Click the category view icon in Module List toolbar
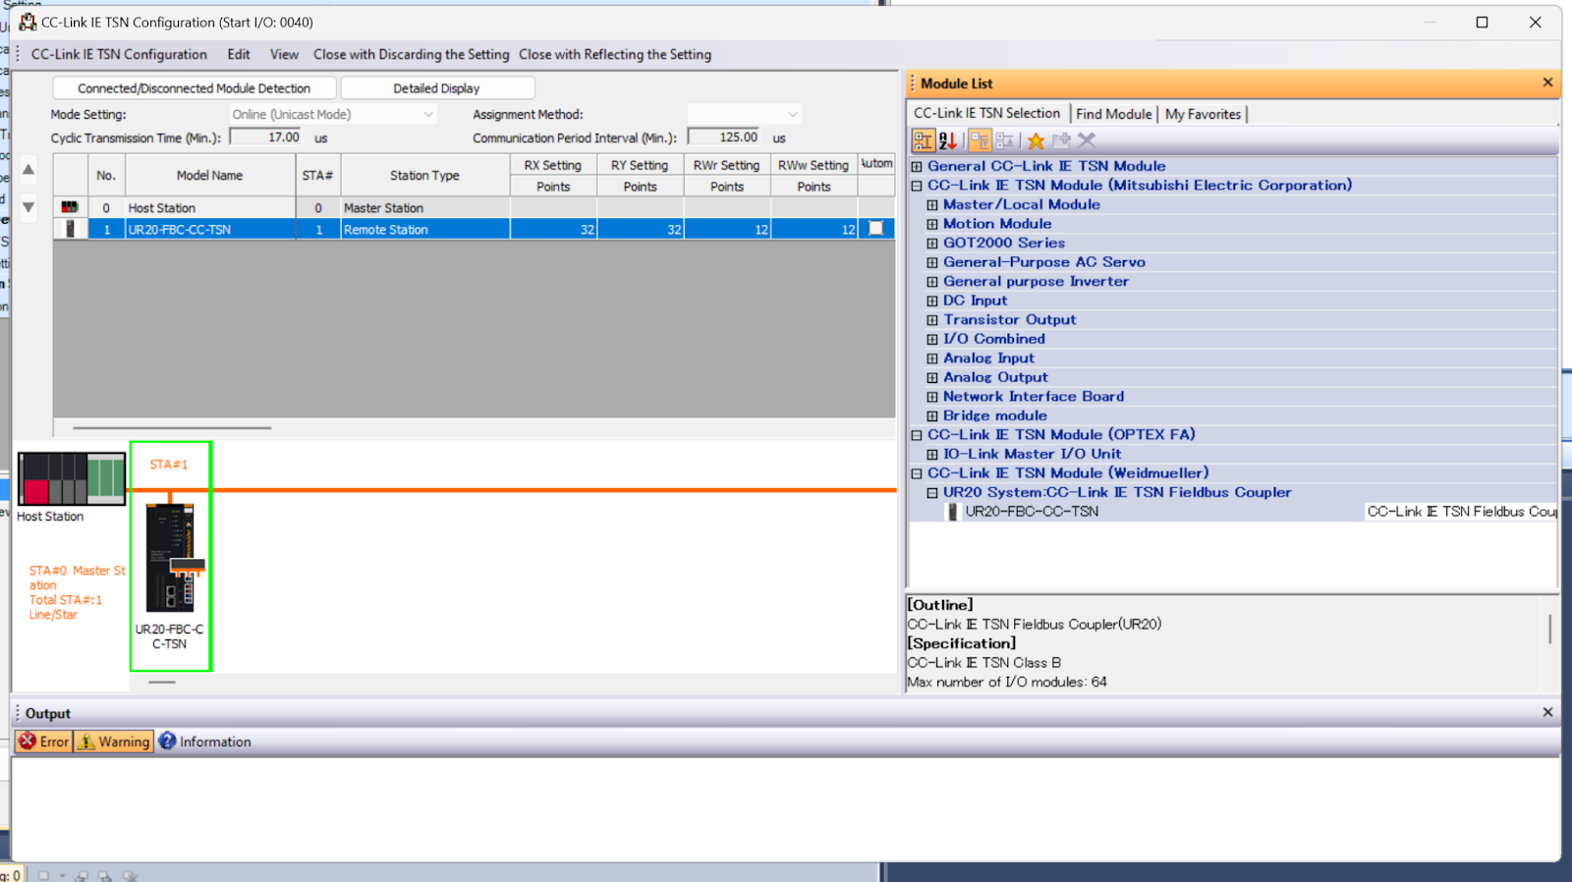This screenshot has width=1572, height=882. [923, 140]
